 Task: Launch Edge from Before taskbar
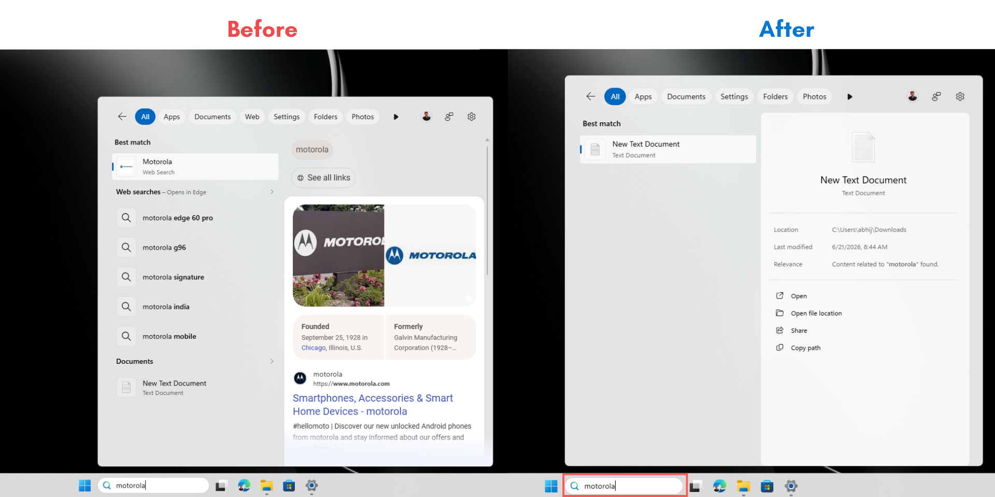point(244,486)
